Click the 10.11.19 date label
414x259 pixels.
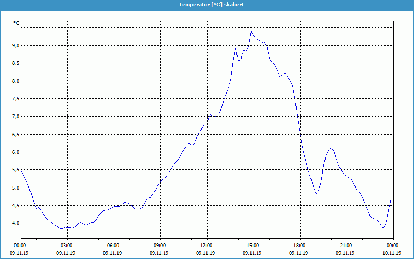(392, 253)
